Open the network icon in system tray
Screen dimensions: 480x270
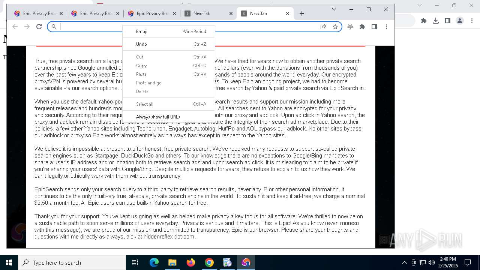[423, 262]
